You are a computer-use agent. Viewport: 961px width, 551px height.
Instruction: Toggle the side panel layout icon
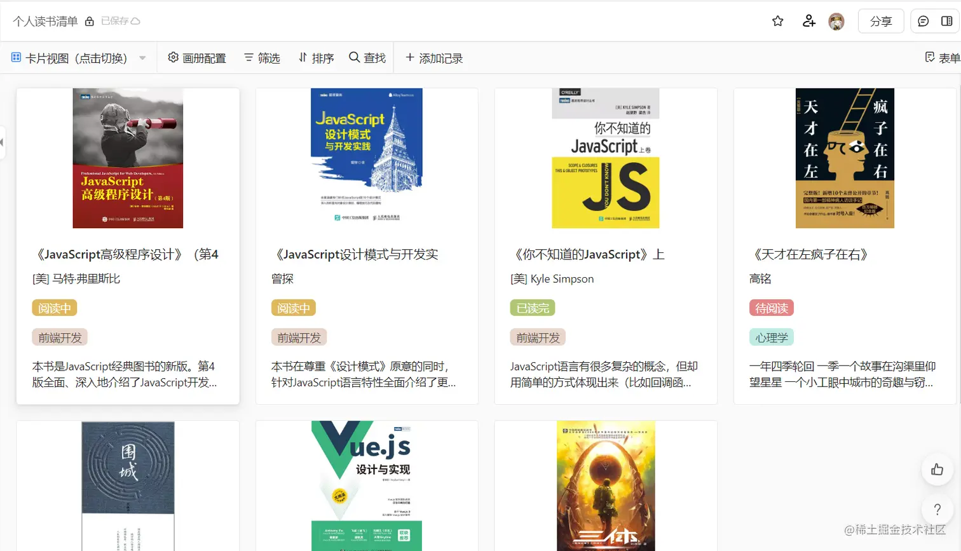pos(946,21)
